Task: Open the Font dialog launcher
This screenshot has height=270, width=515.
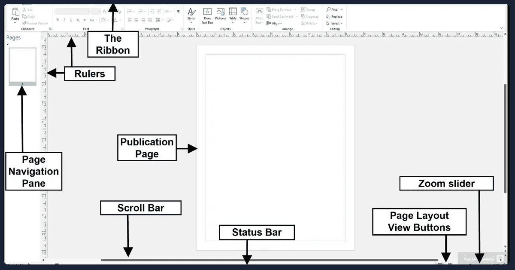Action: coord(122,29)
